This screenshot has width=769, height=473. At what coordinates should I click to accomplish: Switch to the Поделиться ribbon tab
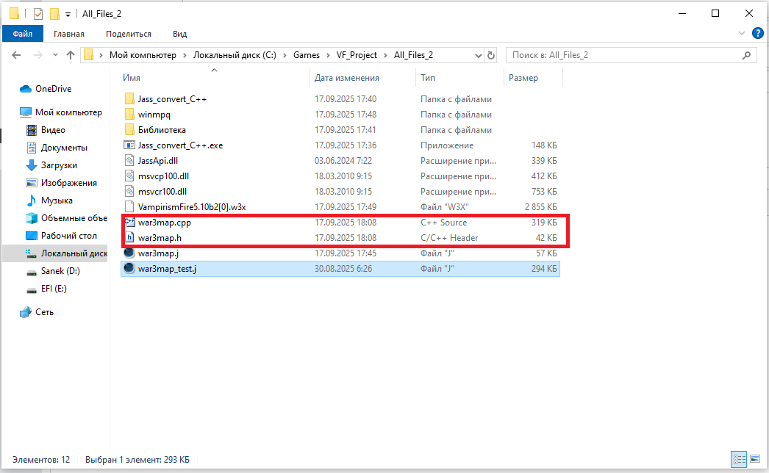click(129, 34)
